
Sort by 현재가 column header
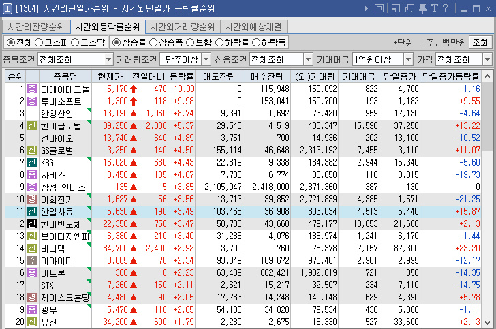110,76
